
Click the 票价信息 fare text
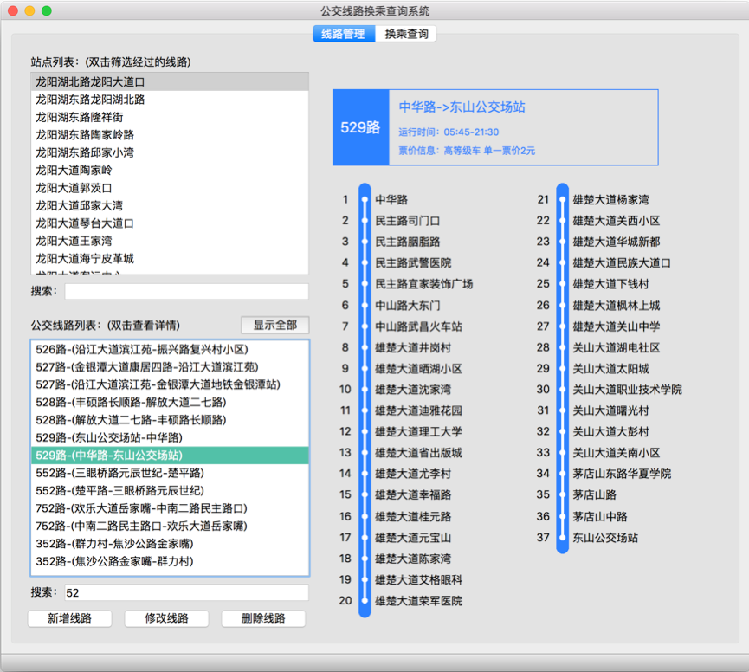point(467,151)
